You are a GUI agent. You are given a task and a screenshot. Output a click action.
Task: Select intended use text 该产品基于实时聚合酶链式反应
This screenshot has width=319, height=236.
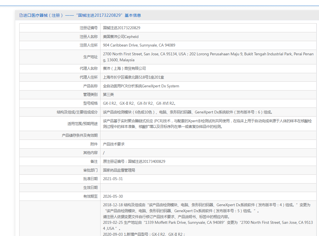[207, 124]
